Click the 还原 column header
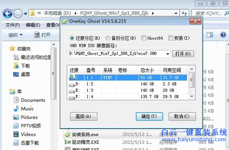 76,70
